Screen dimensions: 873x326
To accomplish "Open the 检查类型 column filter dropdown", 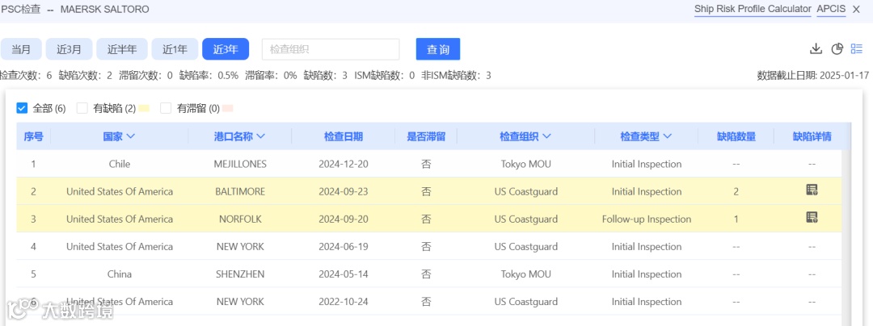I will (x=668, y=136).
